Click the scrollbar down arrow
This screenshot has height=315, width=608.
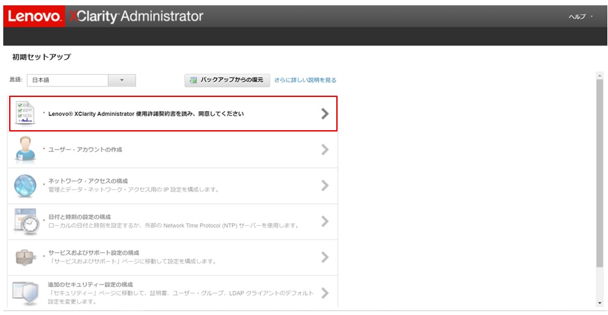click(600, 303)
